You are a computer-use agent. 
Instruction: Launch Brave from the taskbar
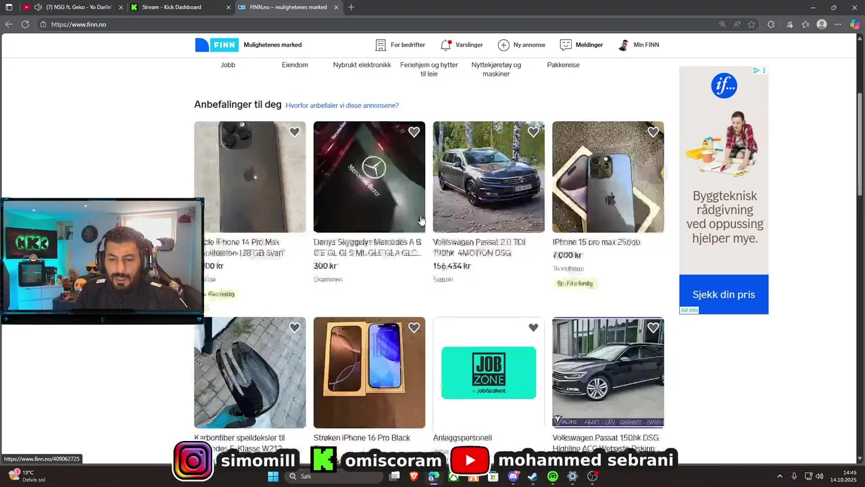(x=414, y=476)
